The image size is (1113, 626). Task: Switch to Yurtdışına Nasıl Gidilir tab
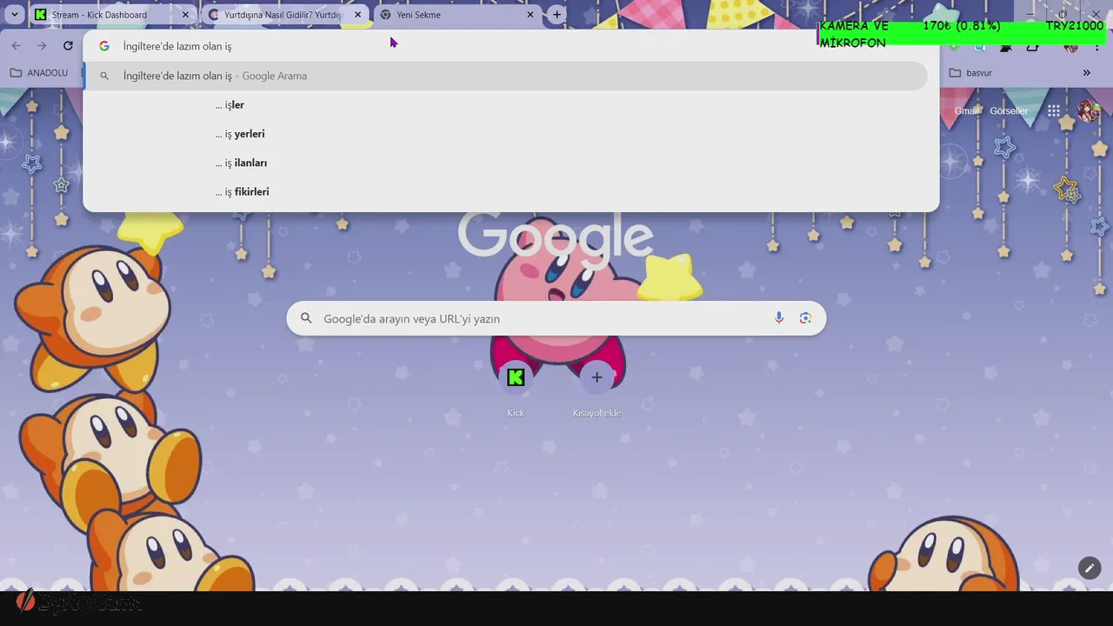[285, 15]
